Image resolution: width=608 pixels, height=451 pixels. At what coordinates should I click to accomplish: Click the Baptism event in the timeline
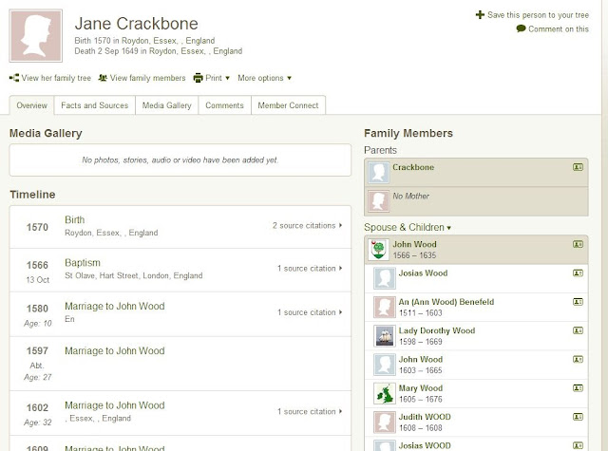point(83,263)
